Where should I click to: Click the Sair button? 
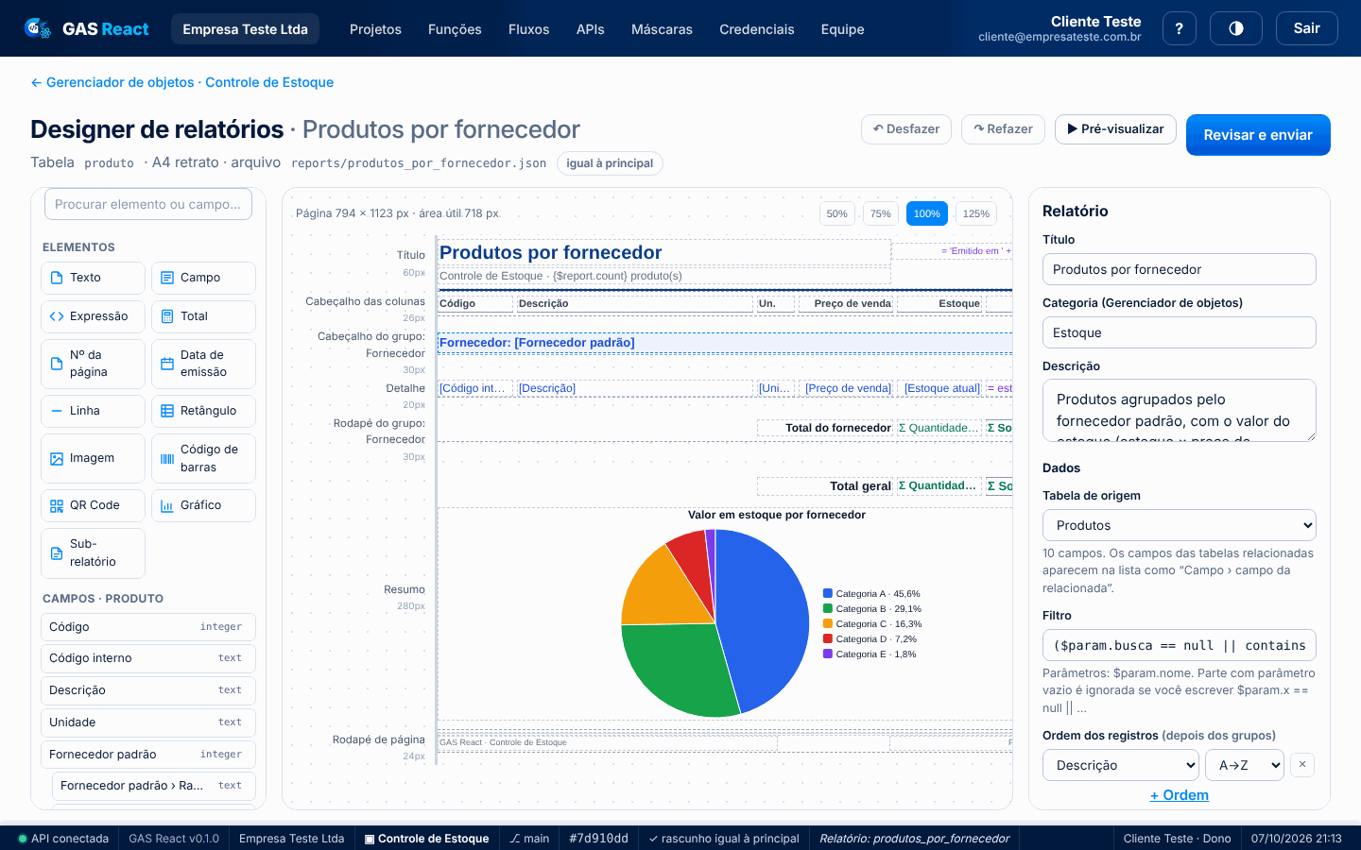tap(1306, 28)
